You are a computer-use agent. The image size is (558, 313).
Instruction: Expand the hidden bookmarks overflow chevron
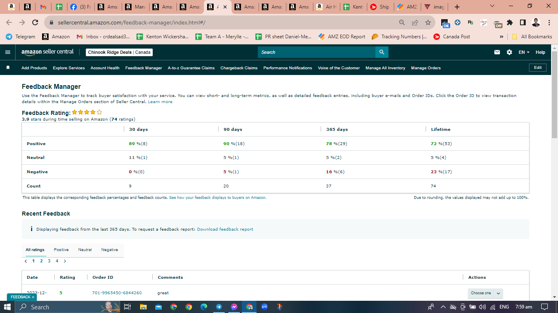click(502, 37)
